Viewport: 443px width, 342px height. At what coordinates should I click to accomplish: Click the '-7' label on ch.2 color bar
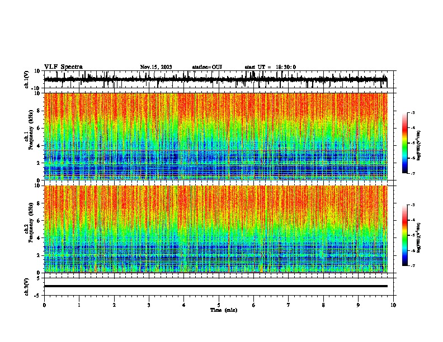pyautogui.click(x=412, y=266)
